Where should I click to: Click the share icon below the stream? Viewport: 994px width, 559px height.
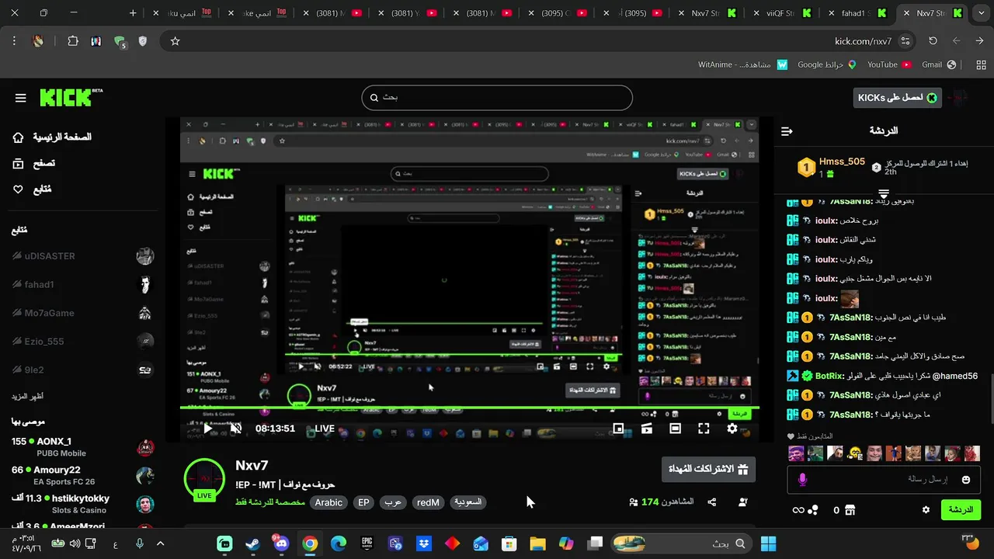pos(712,502)
